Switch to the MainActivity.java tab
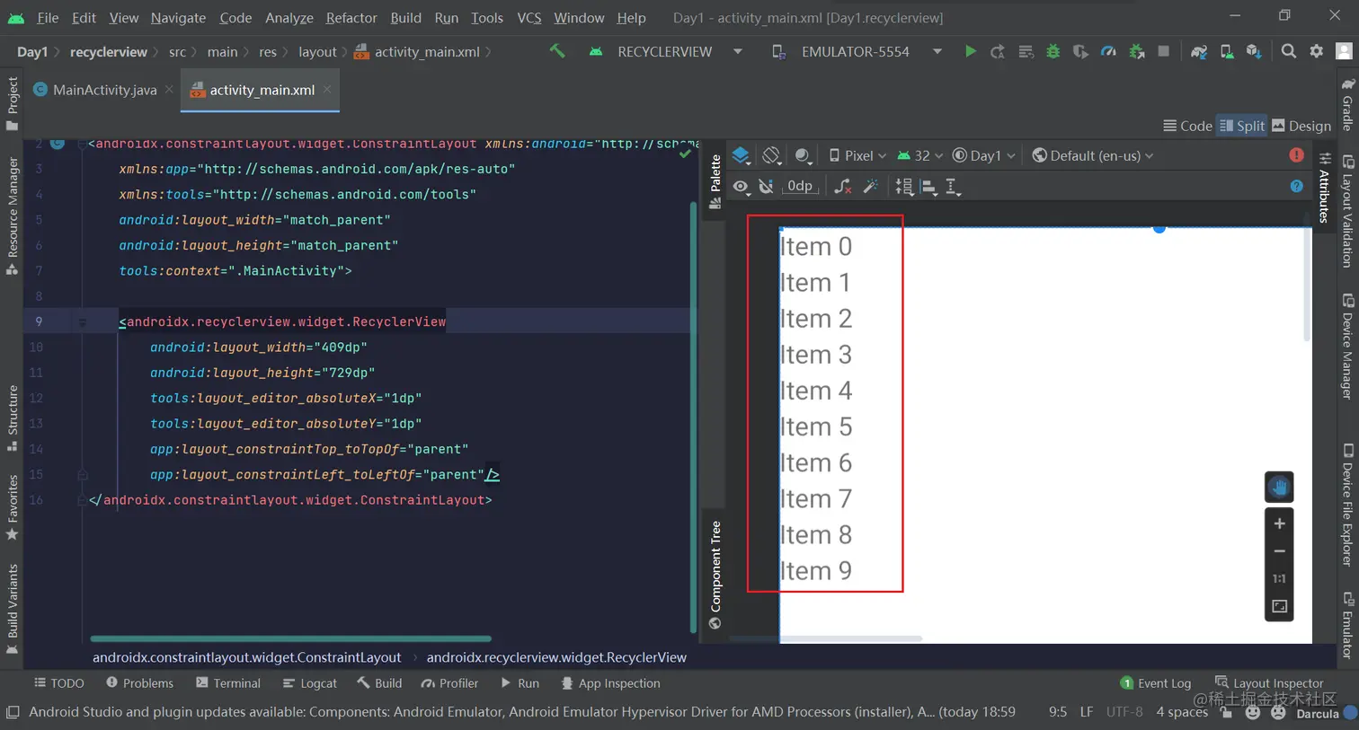Viewport: 1359px width, 730px height. pyautogui.click(x=104, y=90)
